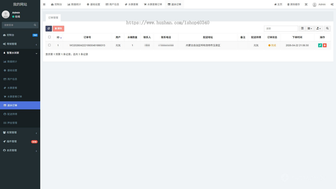Toggle the sidebar with the hamburger icon
Screen dimensions: 336x189
pyautogui.click(x=44, y=4)
